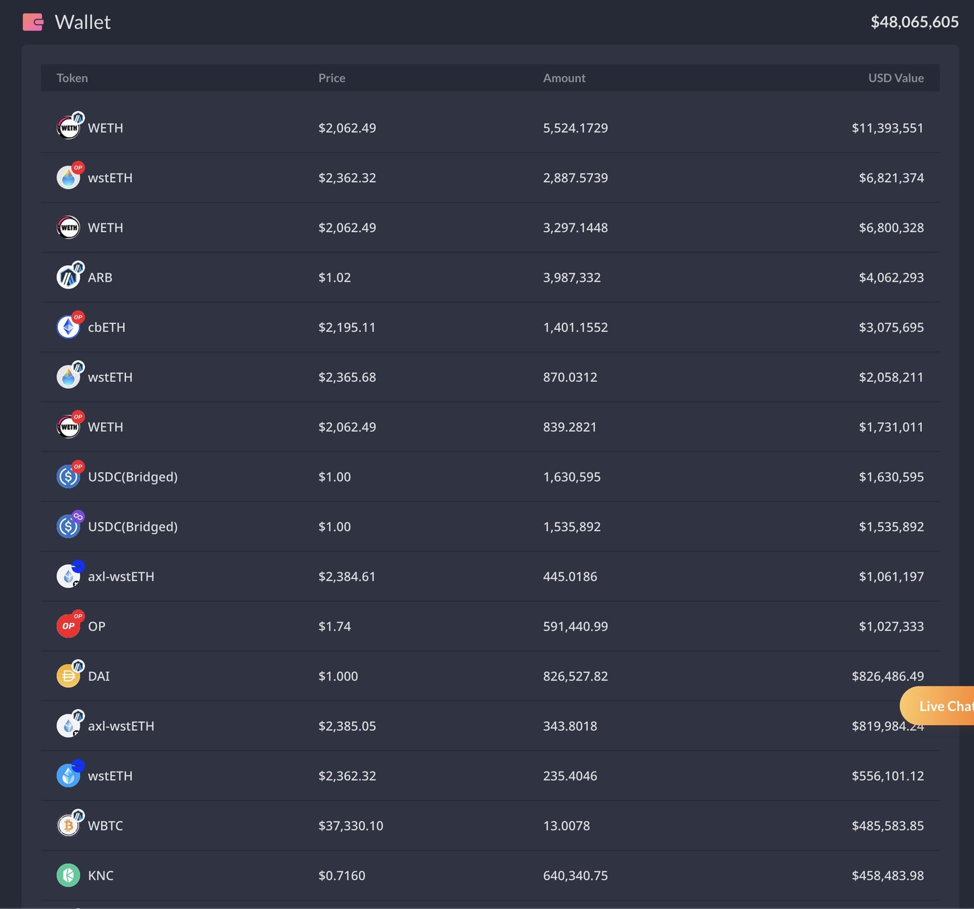Screen dimensions: 974x909
Task: Select the cbETH token name
Action: [x=107, y=327]
